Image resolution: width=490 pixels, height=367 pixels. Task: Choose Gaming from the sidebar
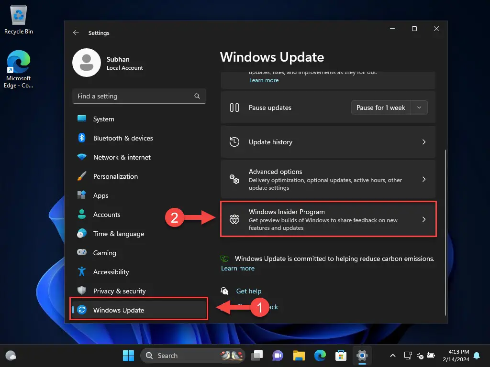point(104,253)
